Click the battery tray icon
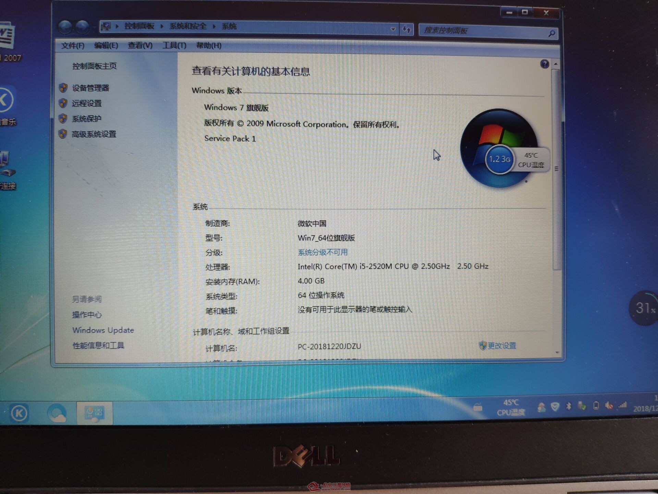658x494 pixels. [x=596, y=406]
